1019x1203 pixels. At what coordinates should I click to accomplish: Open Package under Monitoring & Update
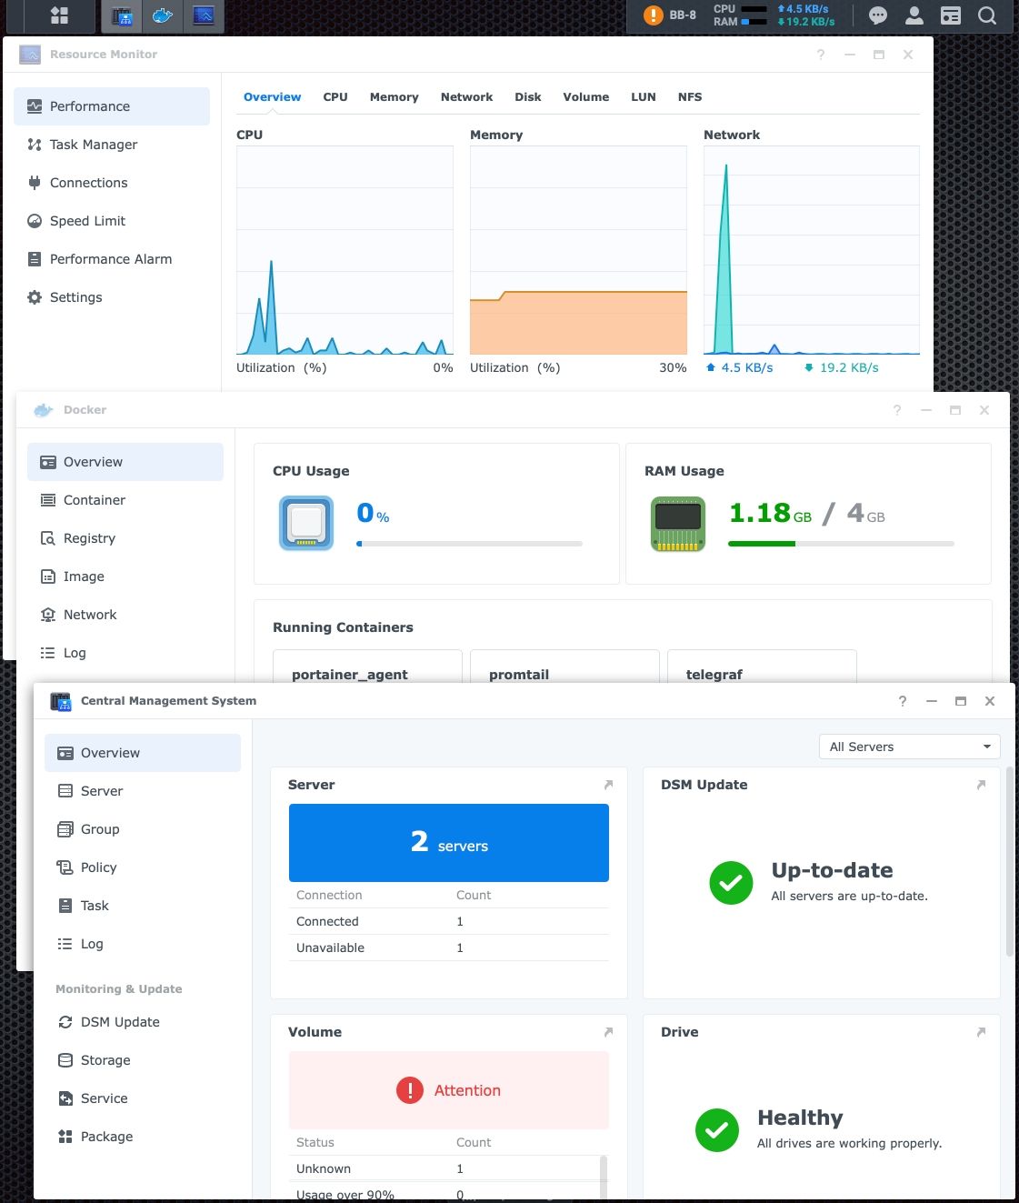[x=143, y=1137]
